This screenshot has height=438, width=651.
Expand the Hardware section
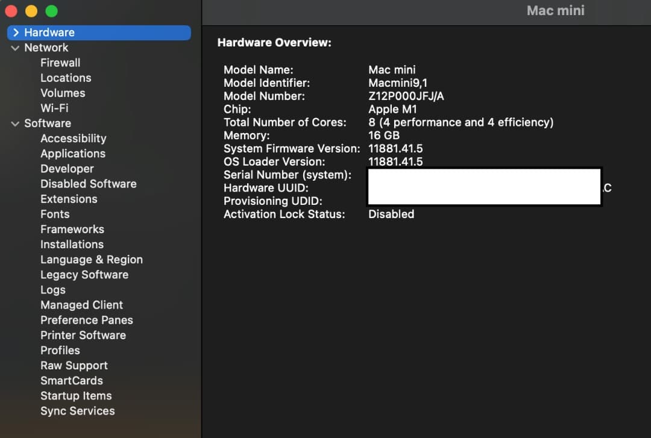point(14,32)
